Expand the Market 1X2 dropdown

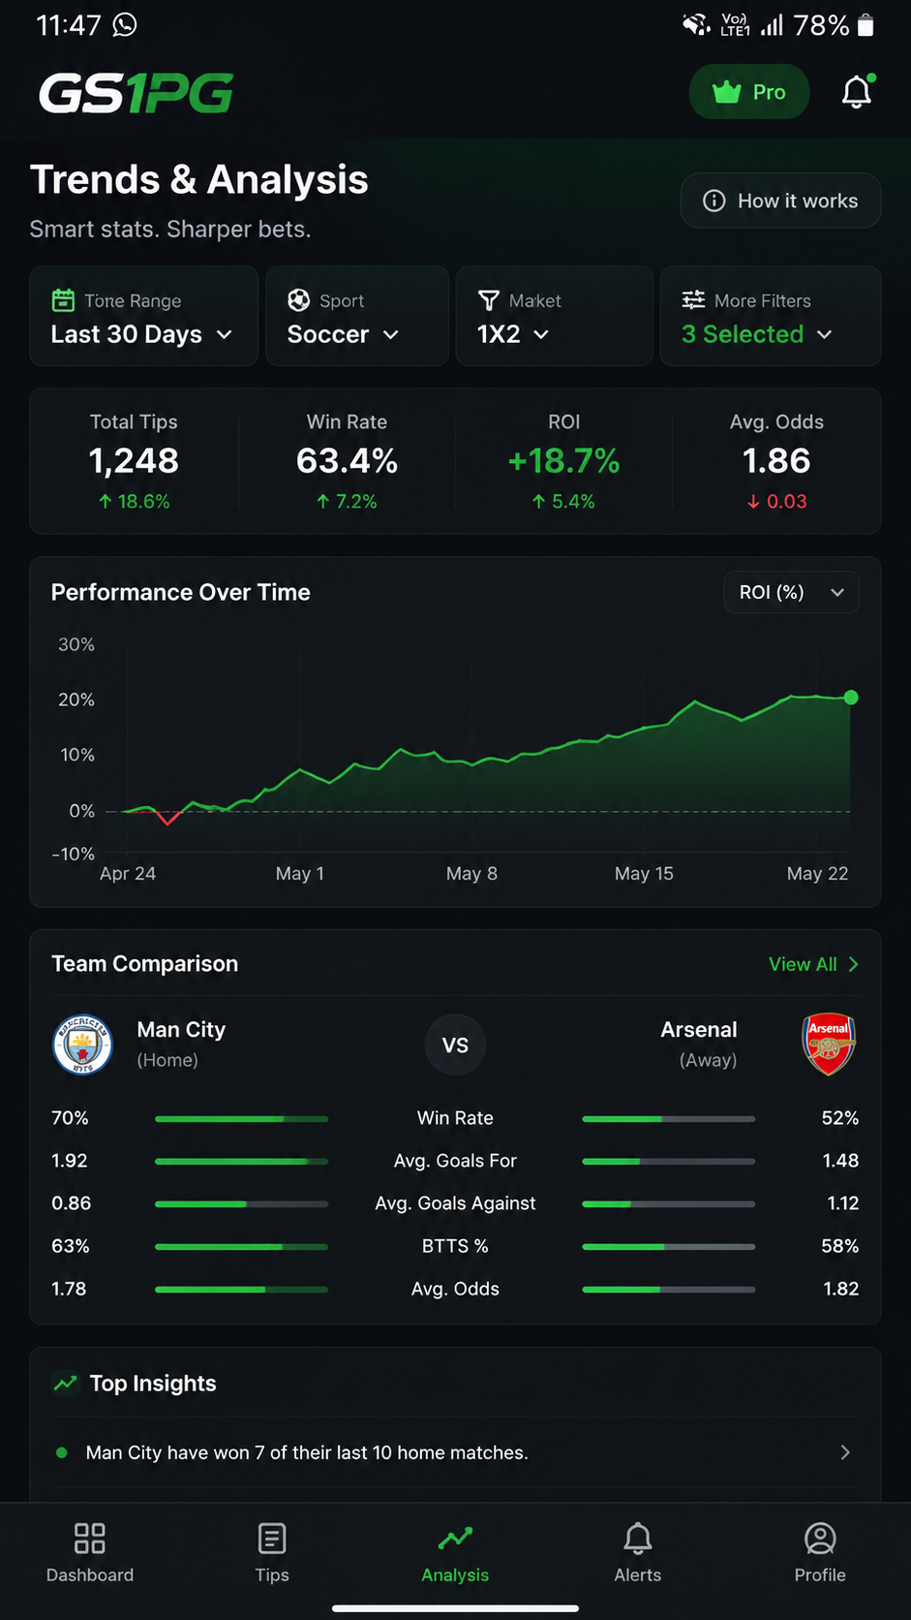[x=554, y=316]
